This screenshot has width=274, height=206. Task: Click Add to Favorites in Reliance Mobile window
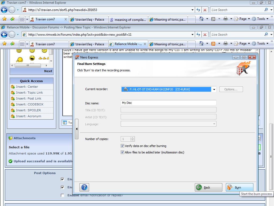12,44
